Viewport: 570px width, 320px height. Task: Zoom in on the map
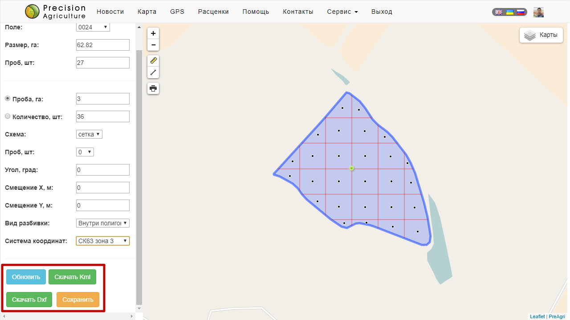153,33
